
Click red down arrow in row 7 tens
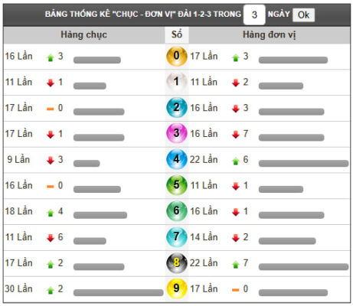(x=51, y=238)
